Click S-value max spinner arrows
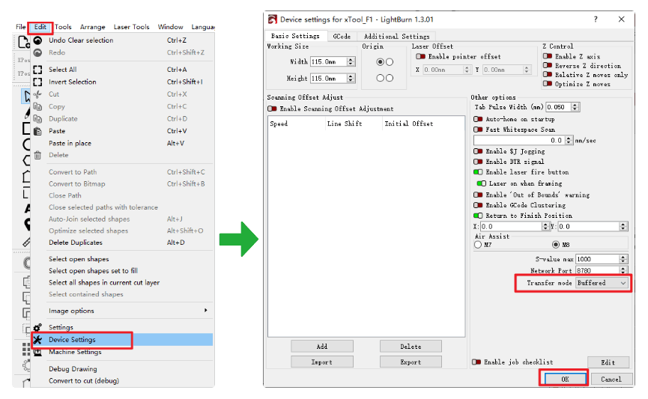The image size is (648, 399). 623,259
